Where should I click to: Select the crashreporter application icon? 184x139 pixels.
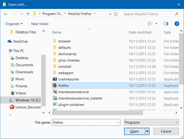tap(55, 79)
